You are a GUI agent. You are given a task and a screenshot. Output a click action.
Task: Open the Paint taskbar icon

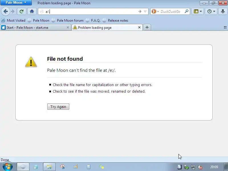pos(76,167)
